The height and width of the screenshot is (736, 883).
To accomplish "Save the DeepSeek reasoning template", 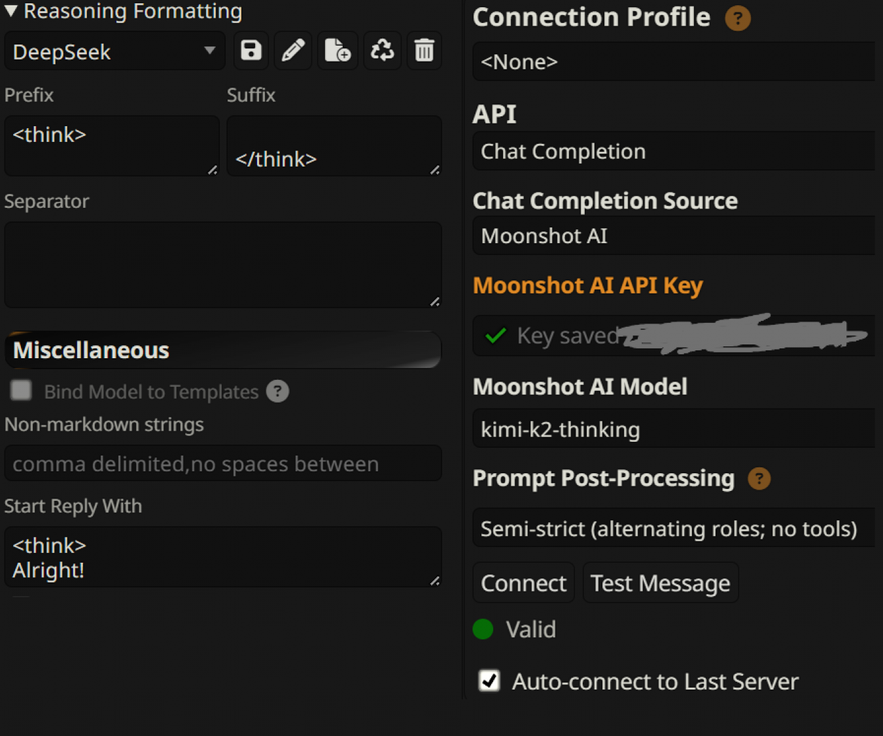I will coord(251,50).
